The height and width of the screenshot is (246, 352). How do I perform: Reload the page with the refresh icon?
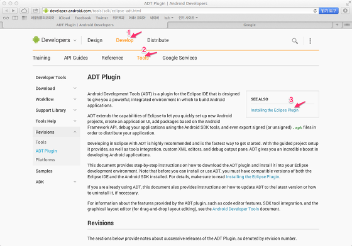[x=315, y=11]
